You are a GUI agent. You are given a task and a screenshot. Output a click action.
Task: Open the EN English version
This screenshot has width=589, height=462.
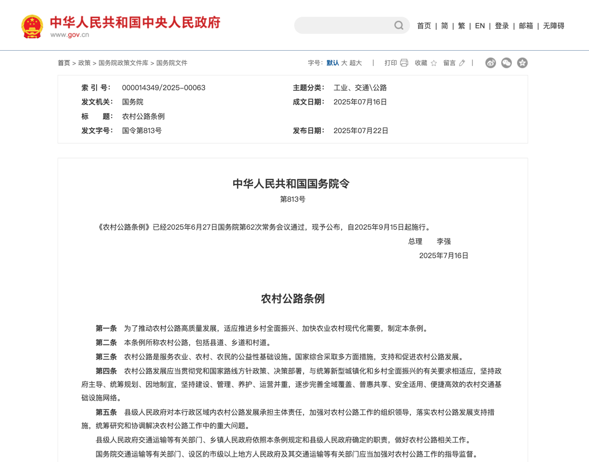point(480,26)
